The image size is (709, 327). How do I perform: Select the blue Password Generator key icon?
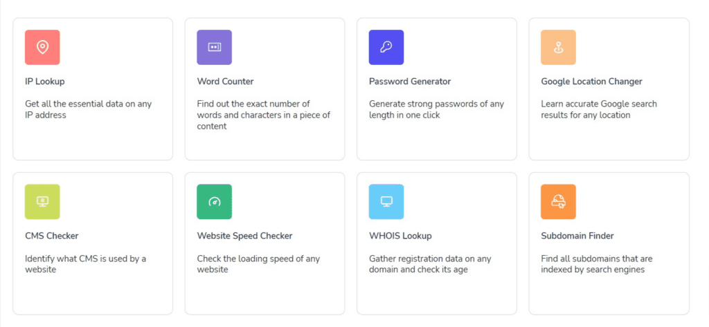[x=386, y=48]
